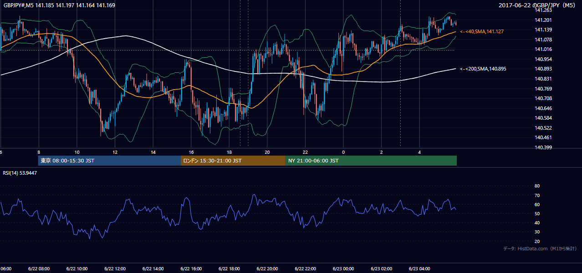Click the 6/22 12:00 bottom time label

(115, 268)
